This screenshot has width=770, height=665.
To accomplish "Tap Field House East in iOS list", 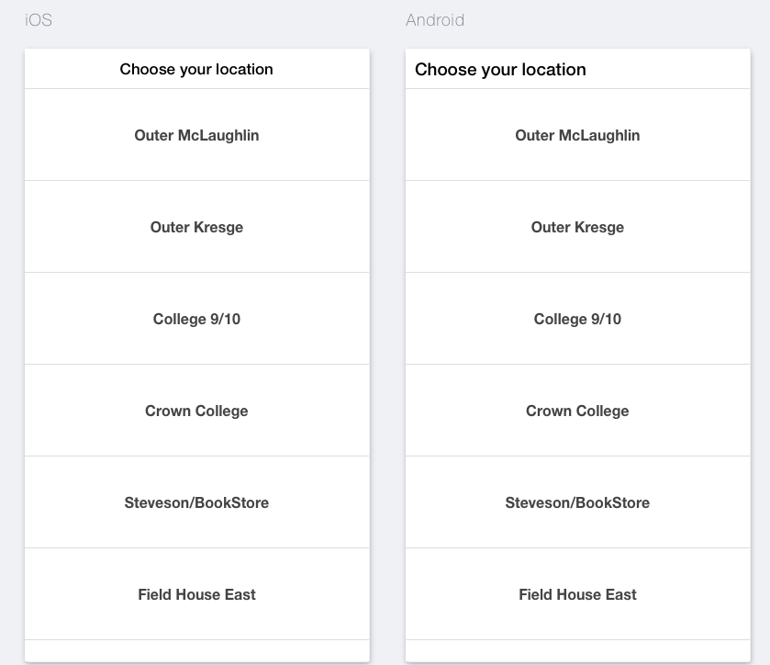I will 196,594.
